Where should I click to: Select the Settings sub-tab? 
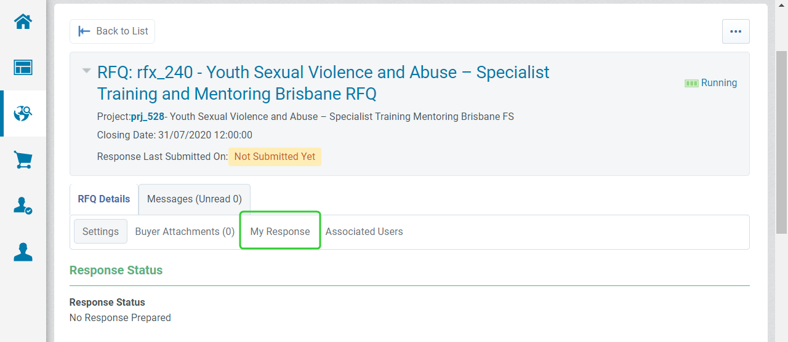click(100, 231)
